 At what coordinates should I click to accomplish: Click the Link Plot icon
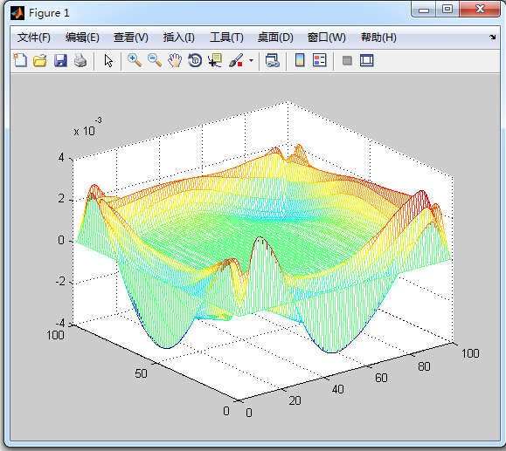point(273,60)
